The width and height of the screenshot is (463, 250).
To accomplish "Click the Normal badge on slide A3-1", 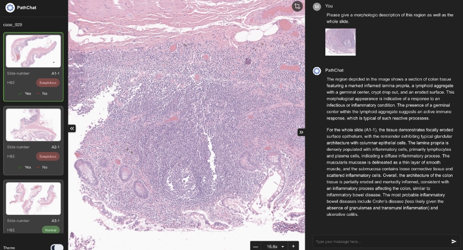I will [x=51, y=230].
